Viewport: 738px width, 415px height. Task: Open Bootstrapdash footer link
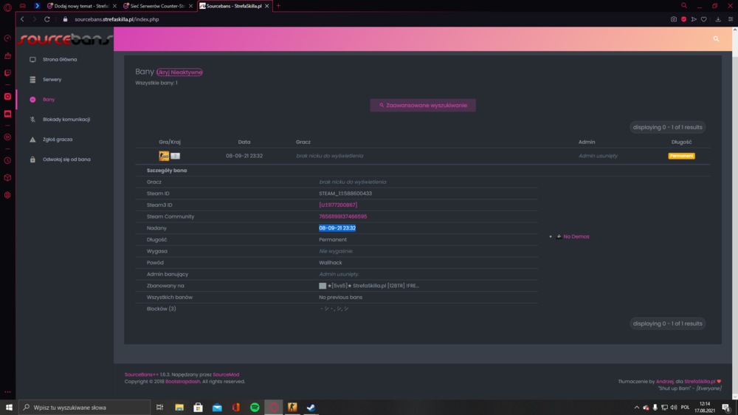(182, 382)
